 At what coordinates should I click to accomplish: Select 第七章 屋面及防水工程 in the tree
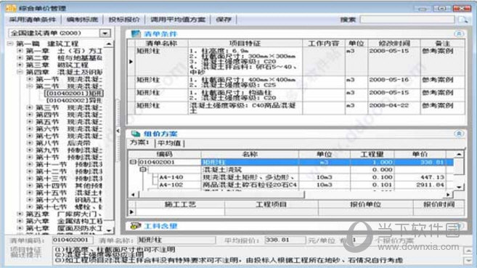point(64,228)
